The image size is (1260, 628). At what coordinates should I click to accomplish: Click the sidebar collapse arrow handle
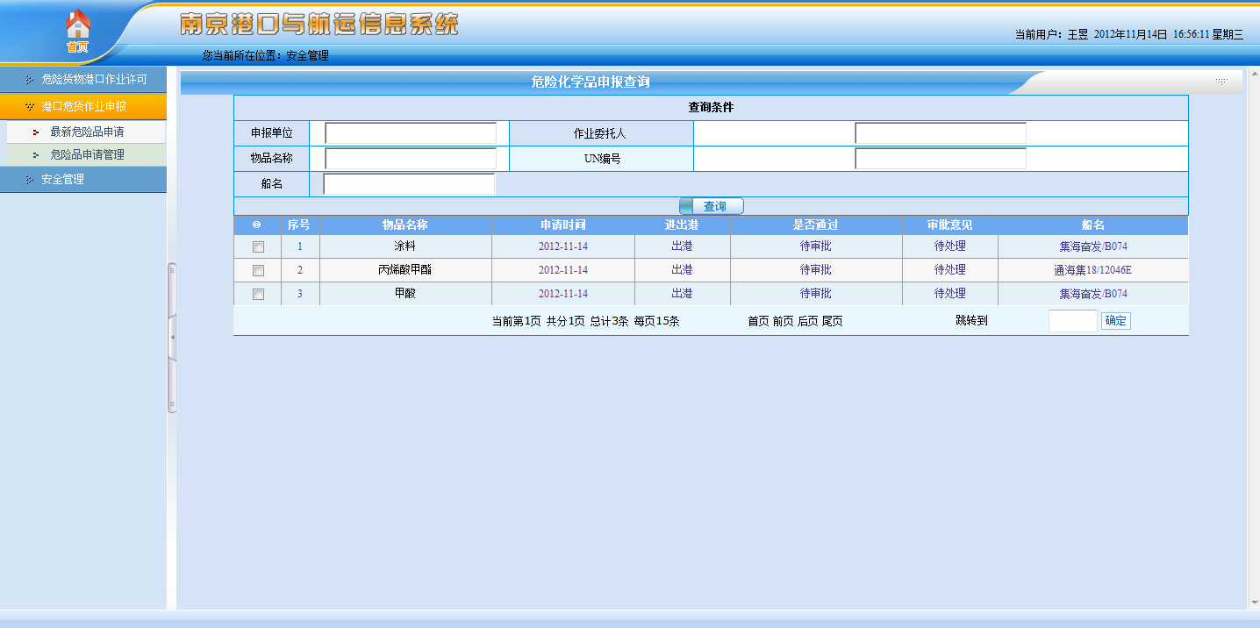point(172,338)
